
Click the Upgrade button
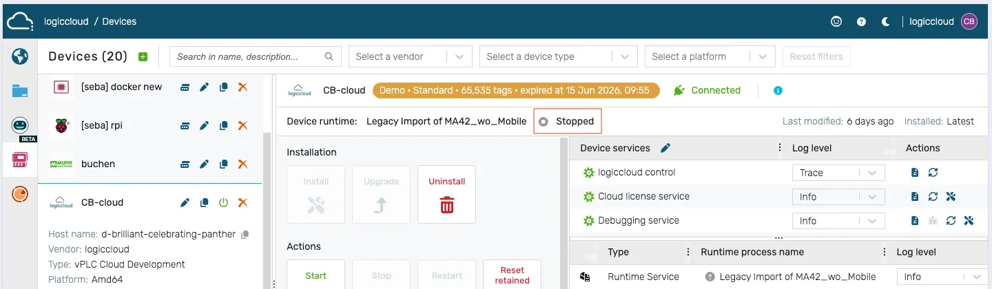click(381, 194)
